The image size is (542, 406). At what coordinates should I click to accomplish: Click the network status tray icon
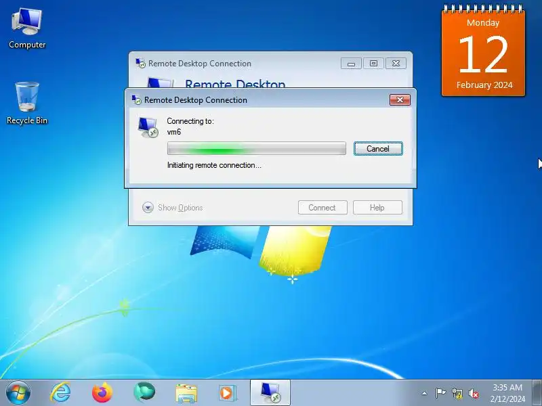(457, 393)
